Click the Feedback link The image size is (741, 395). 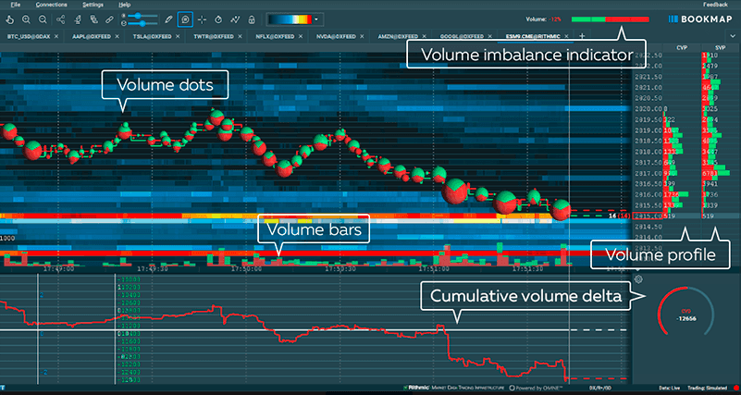tap(715, 5)
